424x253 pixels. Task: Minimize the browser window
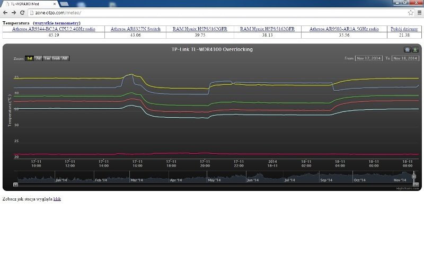[397, 3]
